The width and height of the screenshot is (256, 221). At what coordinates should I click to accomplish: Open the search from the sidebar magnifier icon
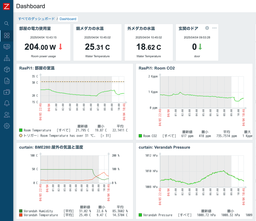[x=6, y=23]
